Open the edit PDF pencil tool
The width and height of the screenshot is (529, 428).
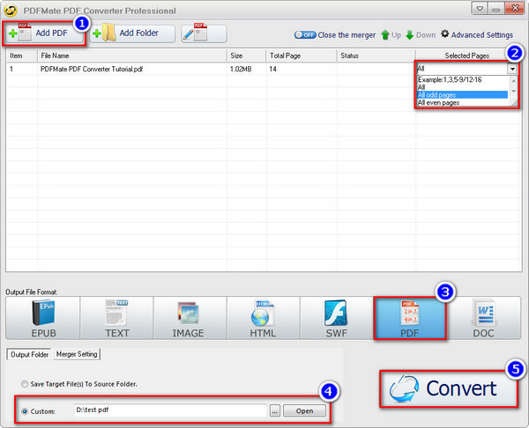coord(204,33)
